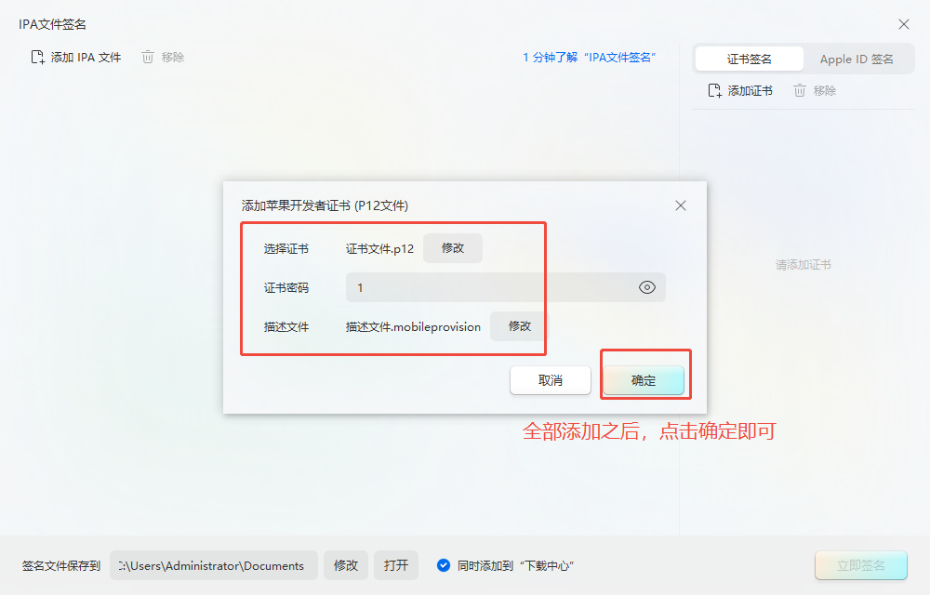The height and width of the screenshot is (595, 930).
Task: Click the 请添加证书 placeholder text
Action: (804, 265)
